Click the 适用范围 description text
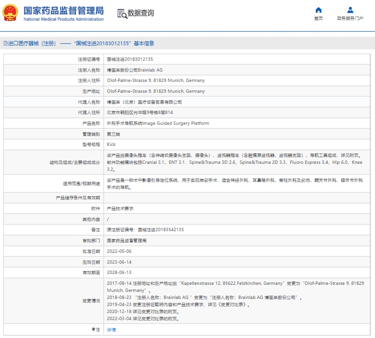The image size is (375, 338). 235,184
